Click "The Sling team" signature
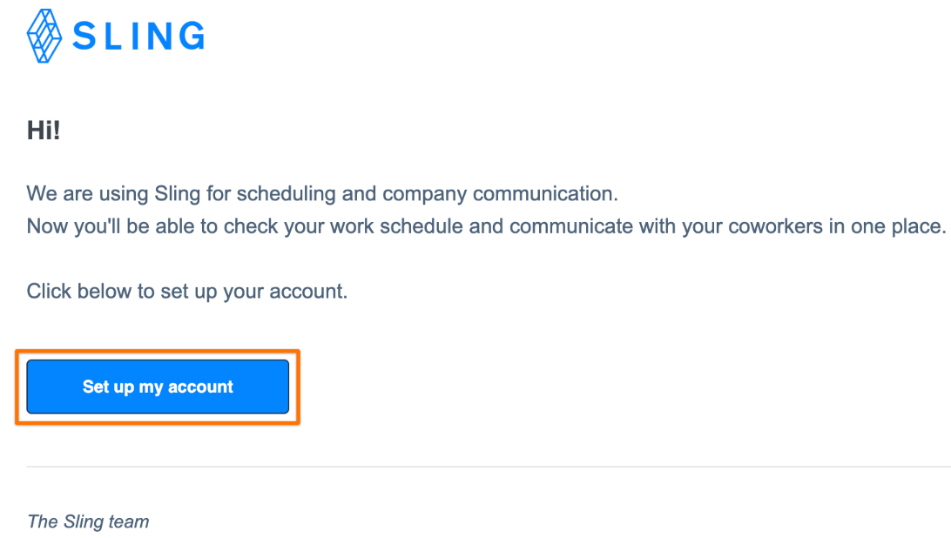The width and height of the screenshot is (951, 538). click(x=88, y=521)
